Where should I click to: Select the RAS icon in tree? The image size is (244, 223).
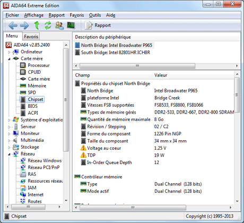(23, 174)
